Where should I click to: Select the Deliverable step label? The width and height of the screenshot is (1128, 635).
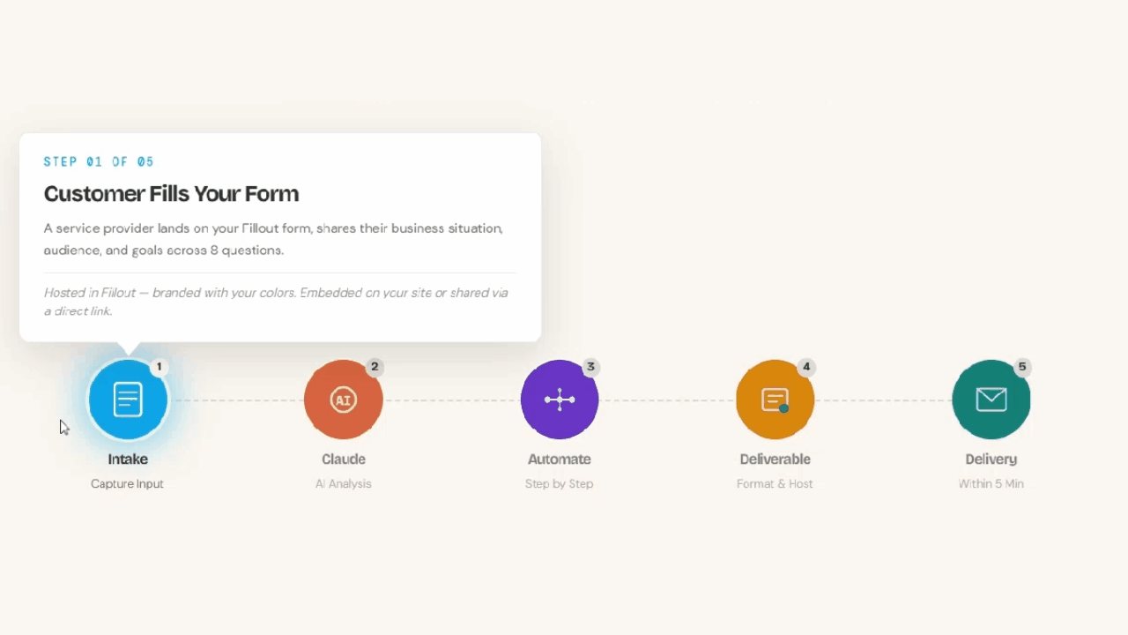click(x=775, y=459)
